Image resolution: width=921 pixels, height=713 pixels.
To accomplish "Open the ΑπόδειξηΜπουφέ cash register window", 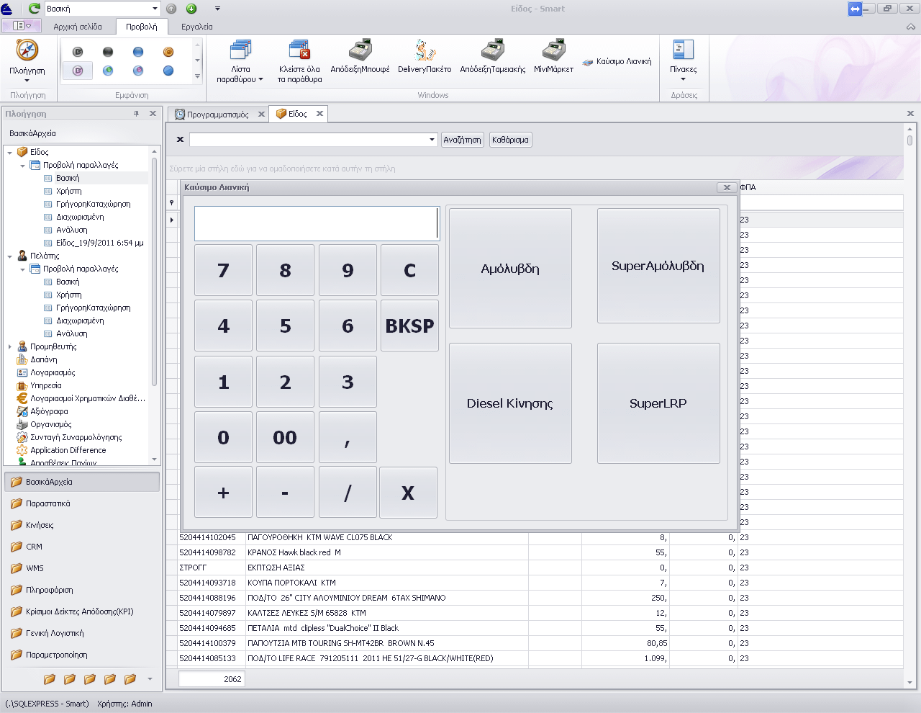I will pos(360,57).
